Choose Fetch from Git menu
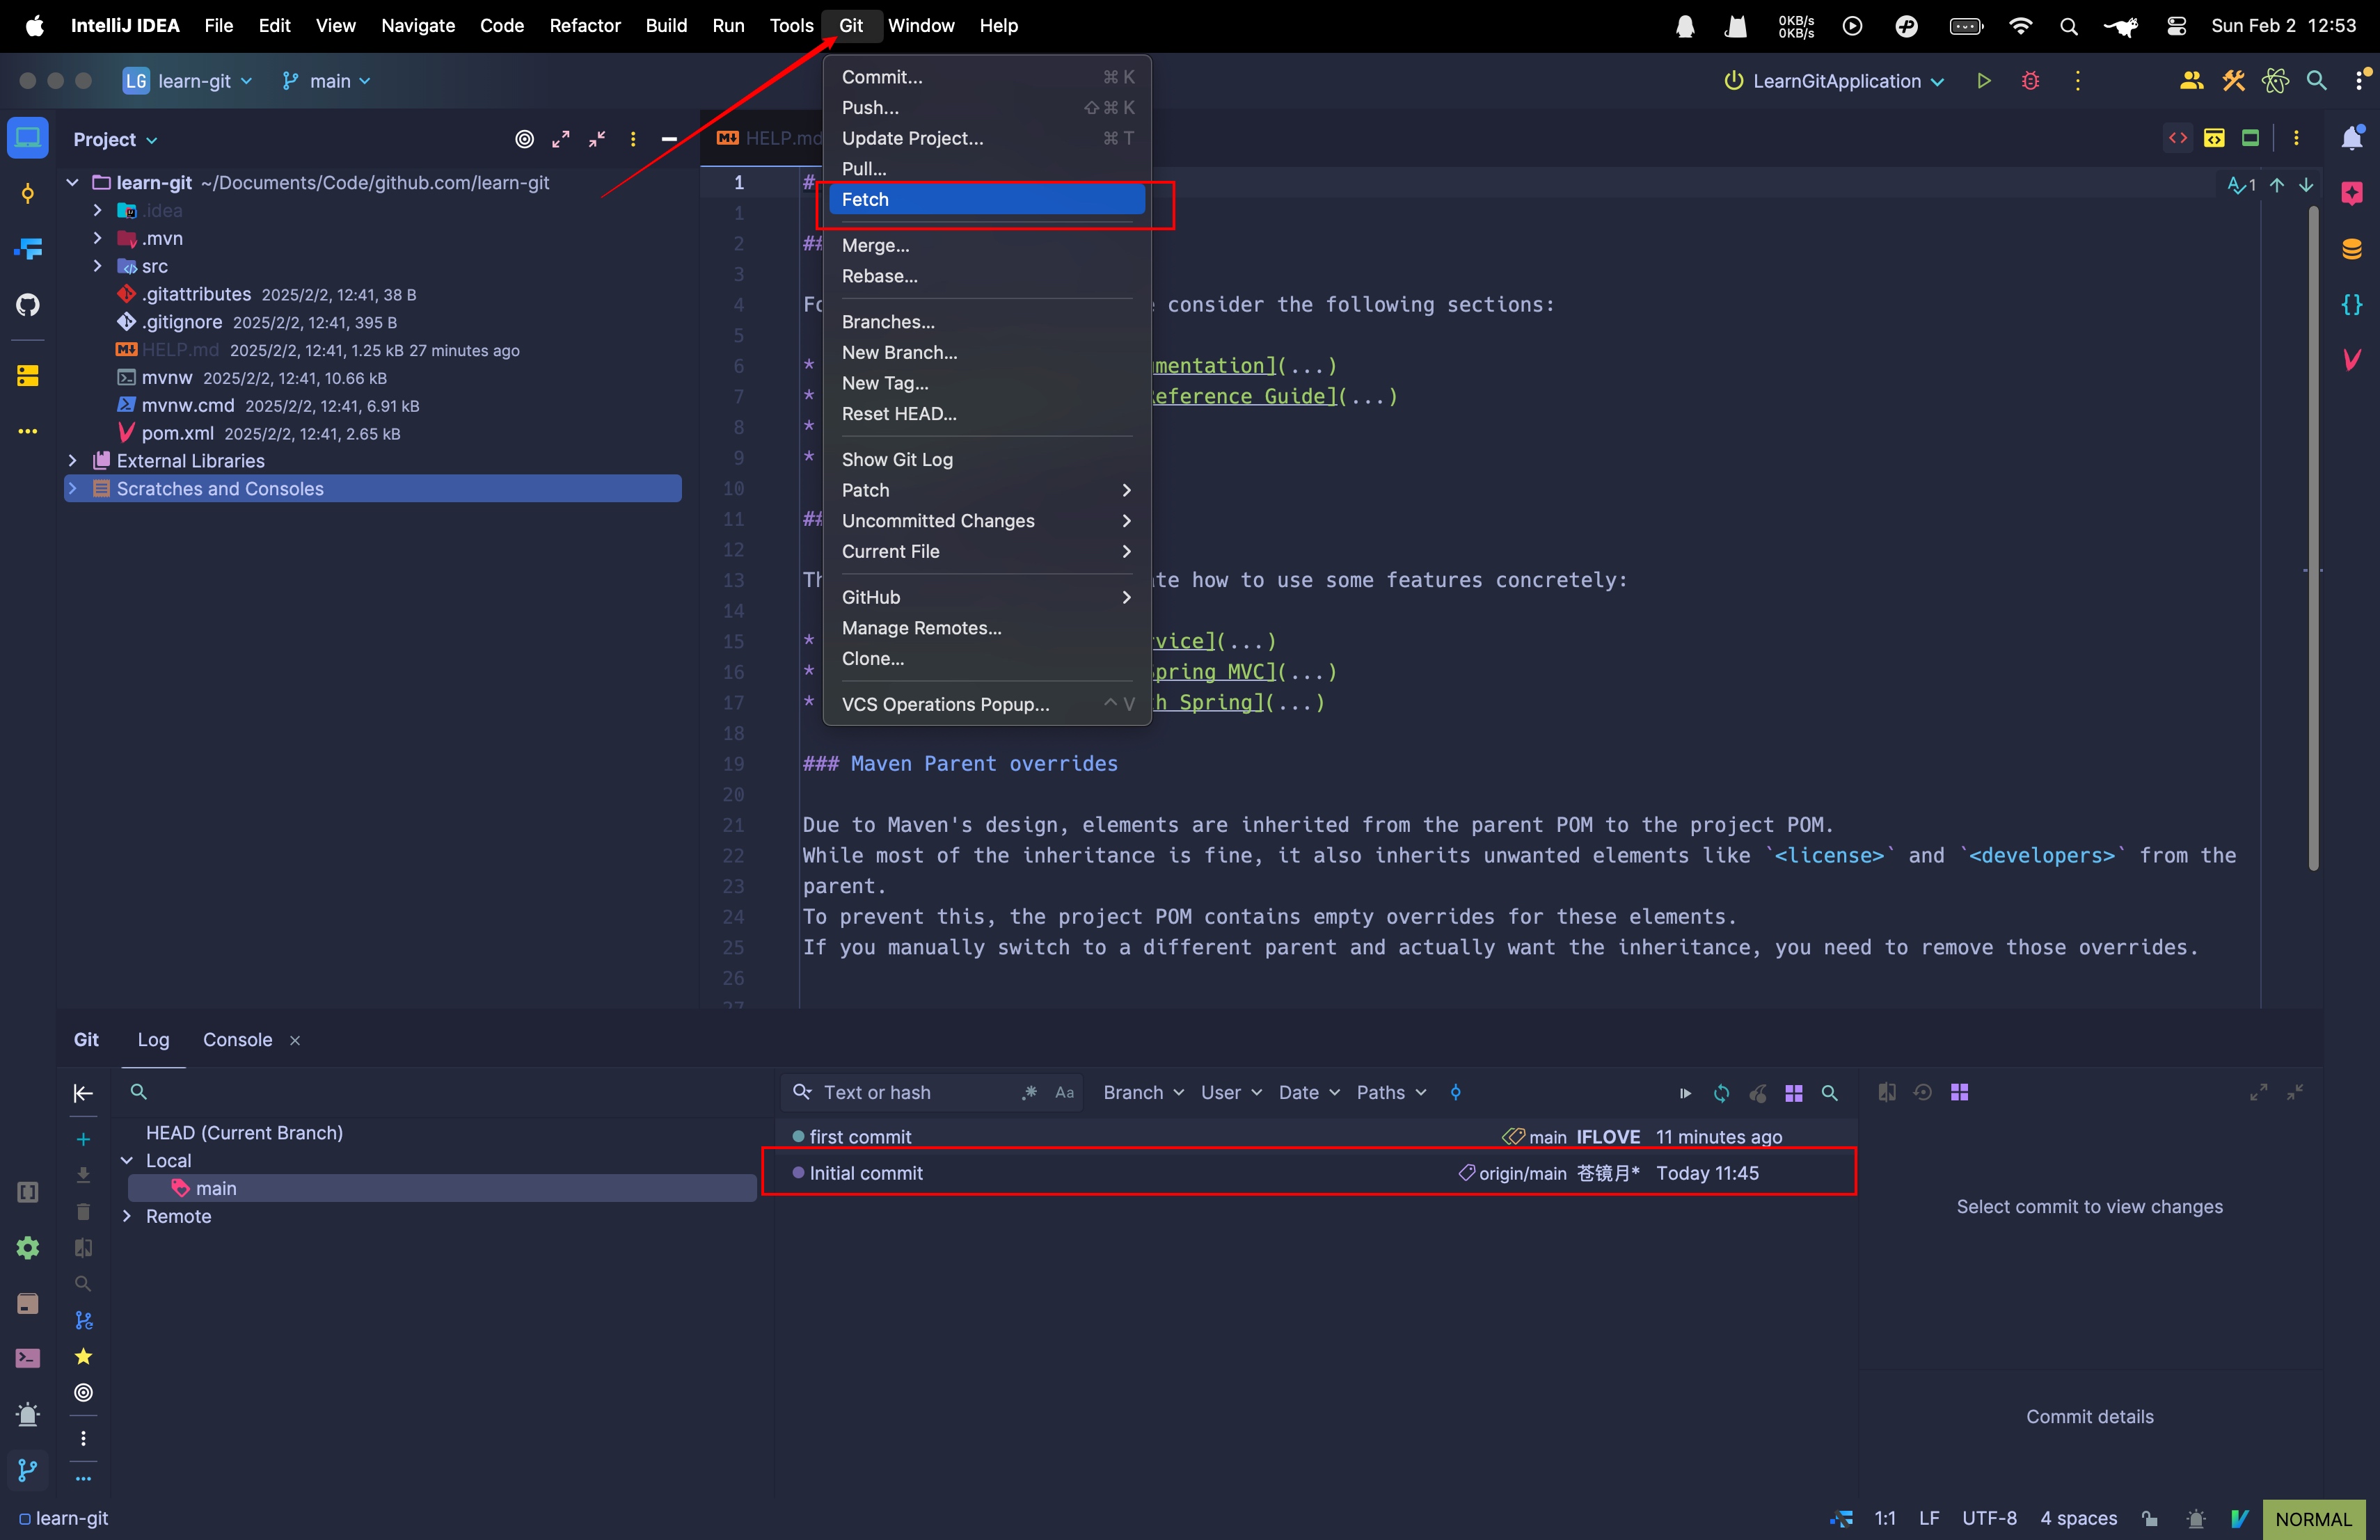Viewport: 2380px width, 1540px height. pos(986,199)
